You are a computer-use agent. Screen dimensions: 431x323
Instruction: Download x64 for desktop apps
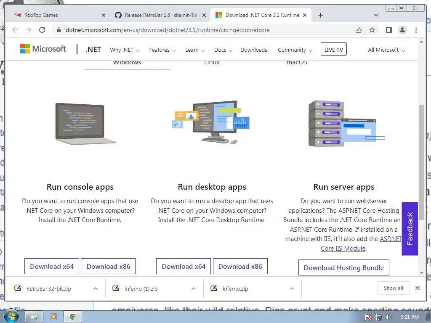click(184, 266)
